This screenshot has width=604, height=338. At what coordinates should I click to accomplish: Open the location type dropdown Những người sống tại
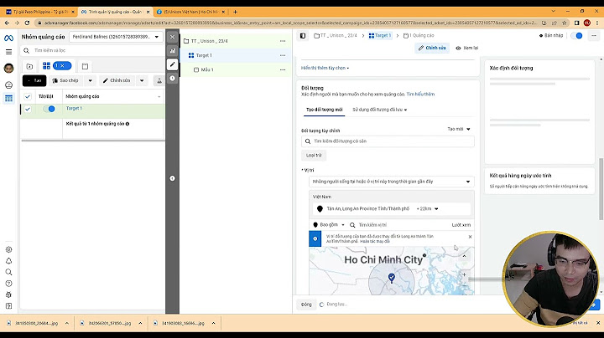pos(392,182)
